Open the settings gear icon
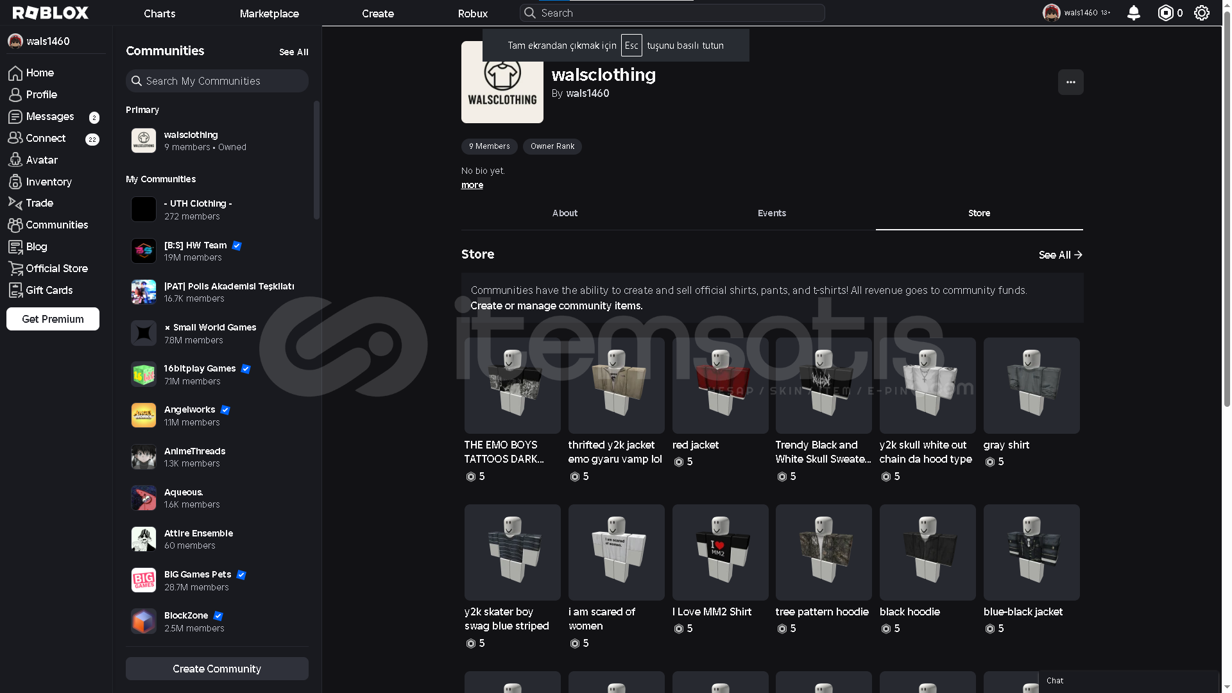 tap(1201, 13)
